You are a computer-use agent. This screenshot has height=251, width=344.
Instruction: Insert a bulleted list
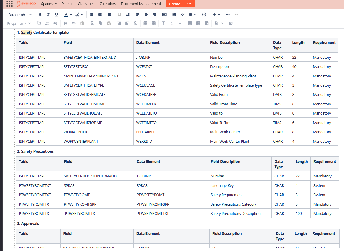click(91, 15)
